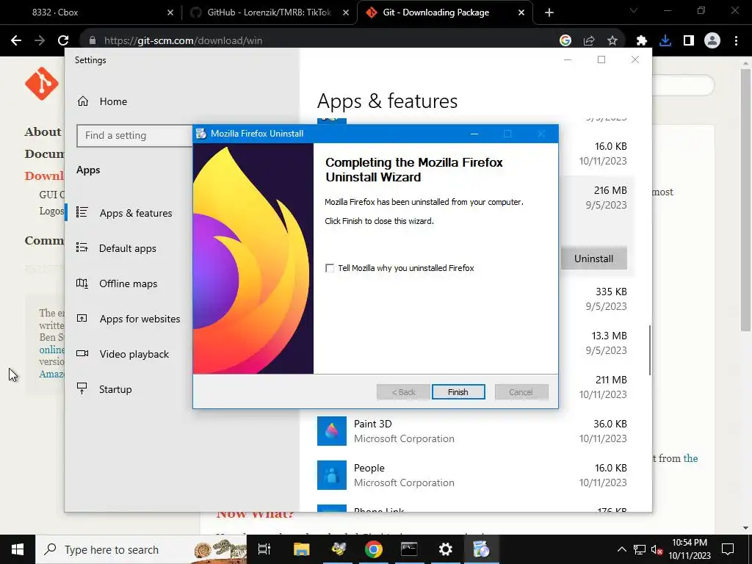Click "the" link on the Git webpage

[690, 458]
